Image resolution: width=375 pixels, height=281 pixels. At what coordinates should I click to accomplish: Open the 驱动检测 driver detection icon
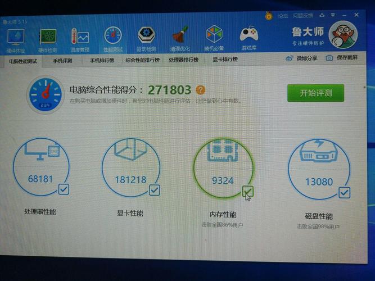click(146, 39)
